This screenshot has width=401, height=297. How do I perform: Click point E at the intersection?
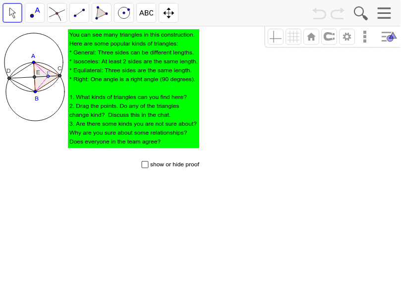(34, 77)
